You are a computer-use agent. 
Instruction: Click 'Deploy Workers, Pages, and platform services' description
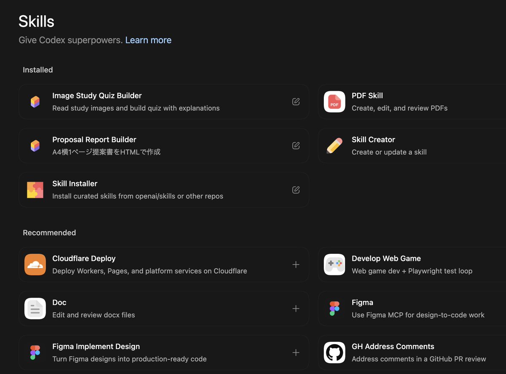[x=150, y=271]
